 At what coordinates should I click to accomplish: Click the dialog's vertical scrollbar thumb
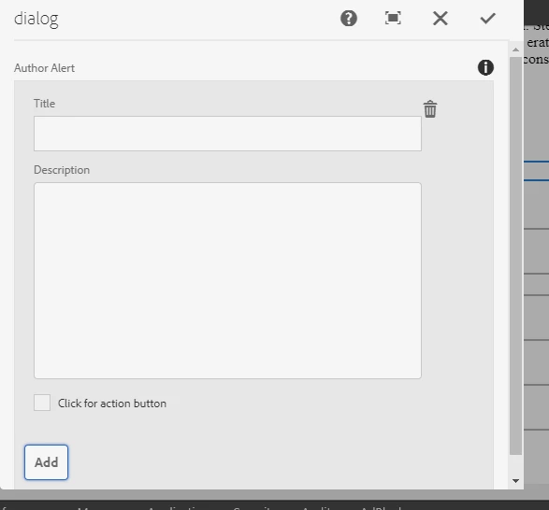[x=515, y=255]
